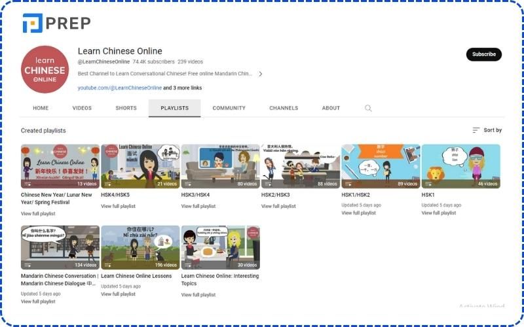
Task: Open the HSK4/HSK5 playlist thumbnail
Action: (140, 166)
